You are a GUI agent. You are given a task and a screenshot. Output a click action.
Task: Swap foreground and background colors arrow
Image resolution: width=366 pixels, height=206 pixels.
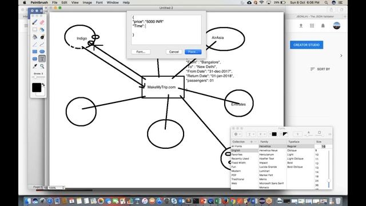tap(43, 85)
